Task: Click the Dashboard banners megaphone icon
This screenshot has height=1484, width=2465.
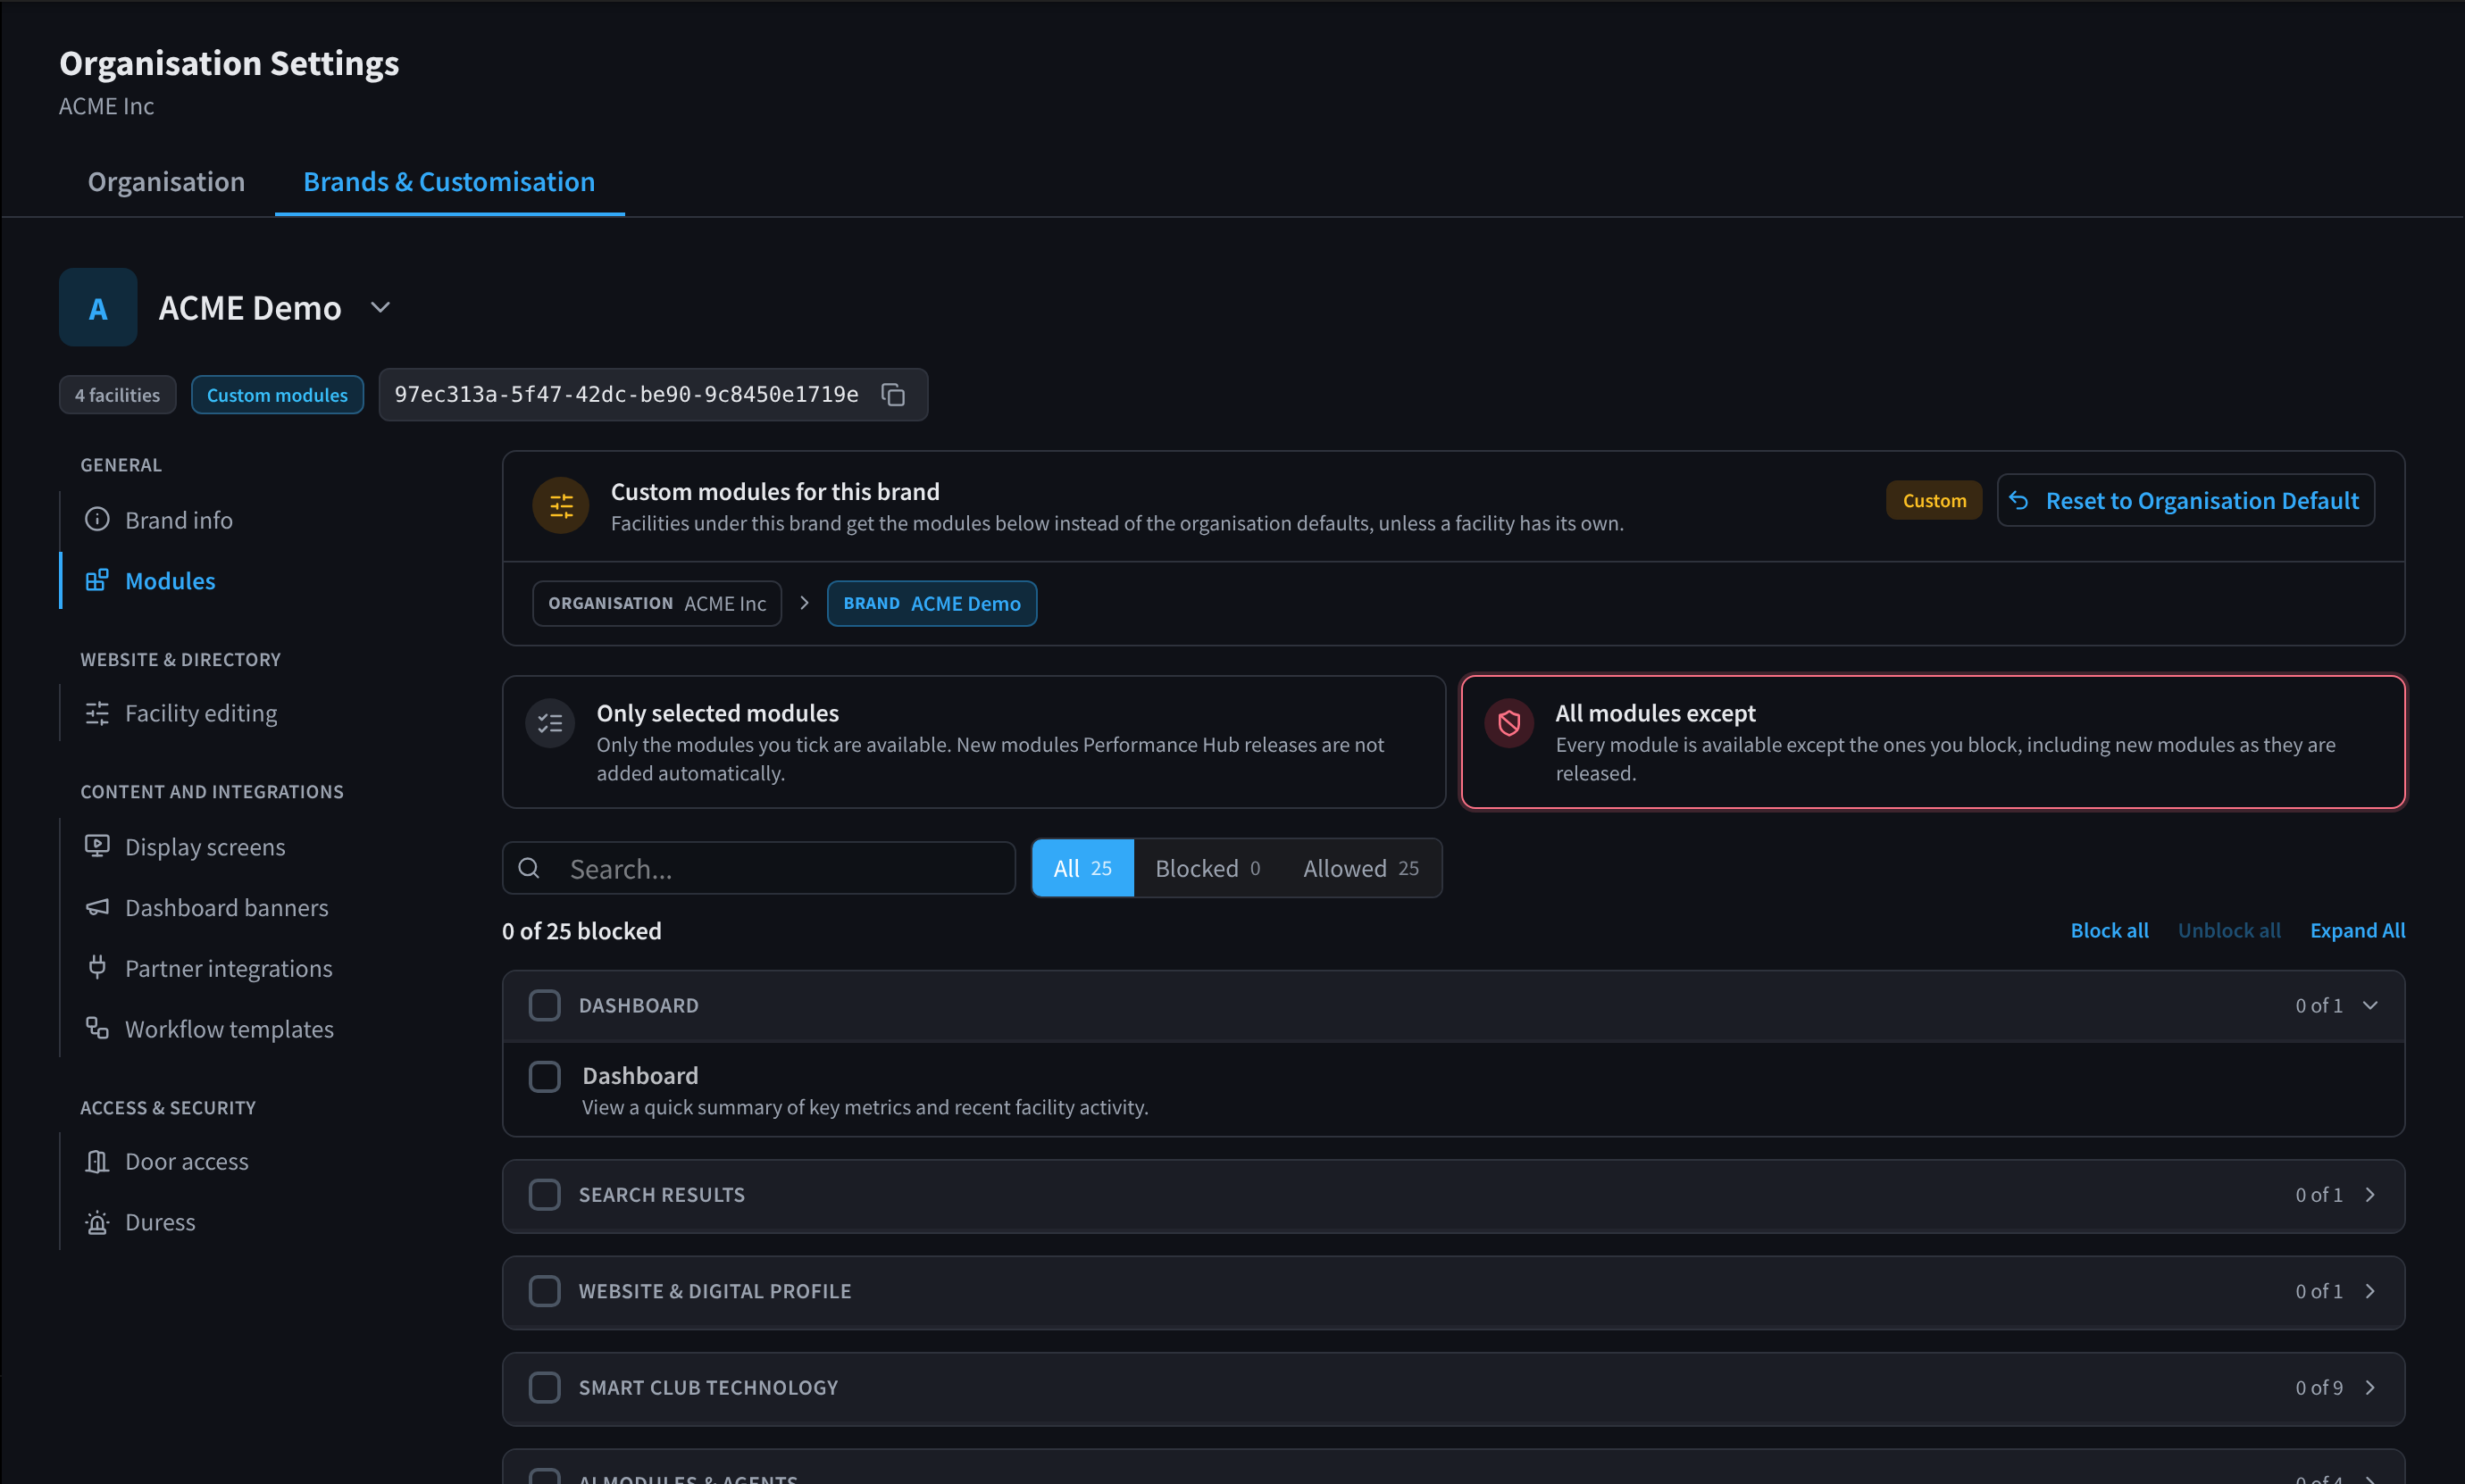Action: click(x=97, y=907)
